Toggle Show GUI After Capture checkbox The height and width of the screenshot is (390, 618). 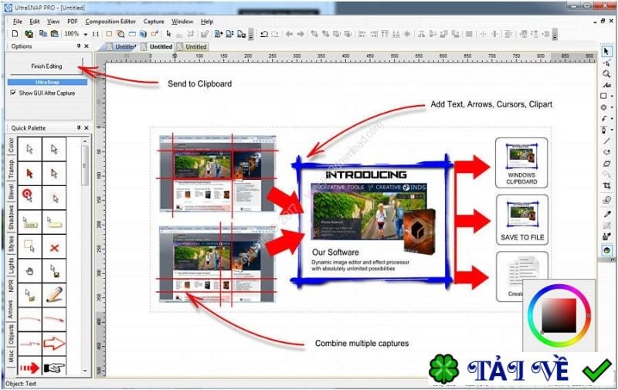pyautogui.click(x=13, y=93)
